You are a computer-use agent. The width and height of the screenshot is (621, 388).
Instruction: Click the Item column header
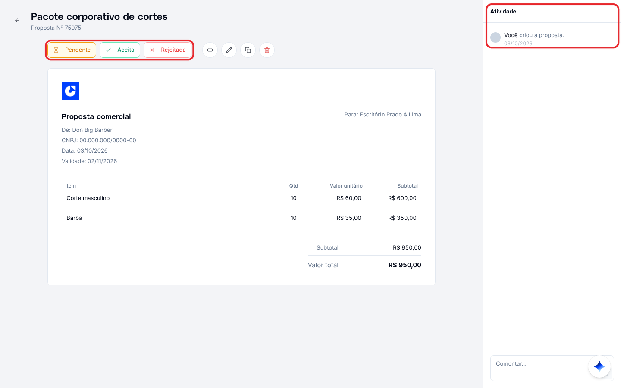[70, 186]
